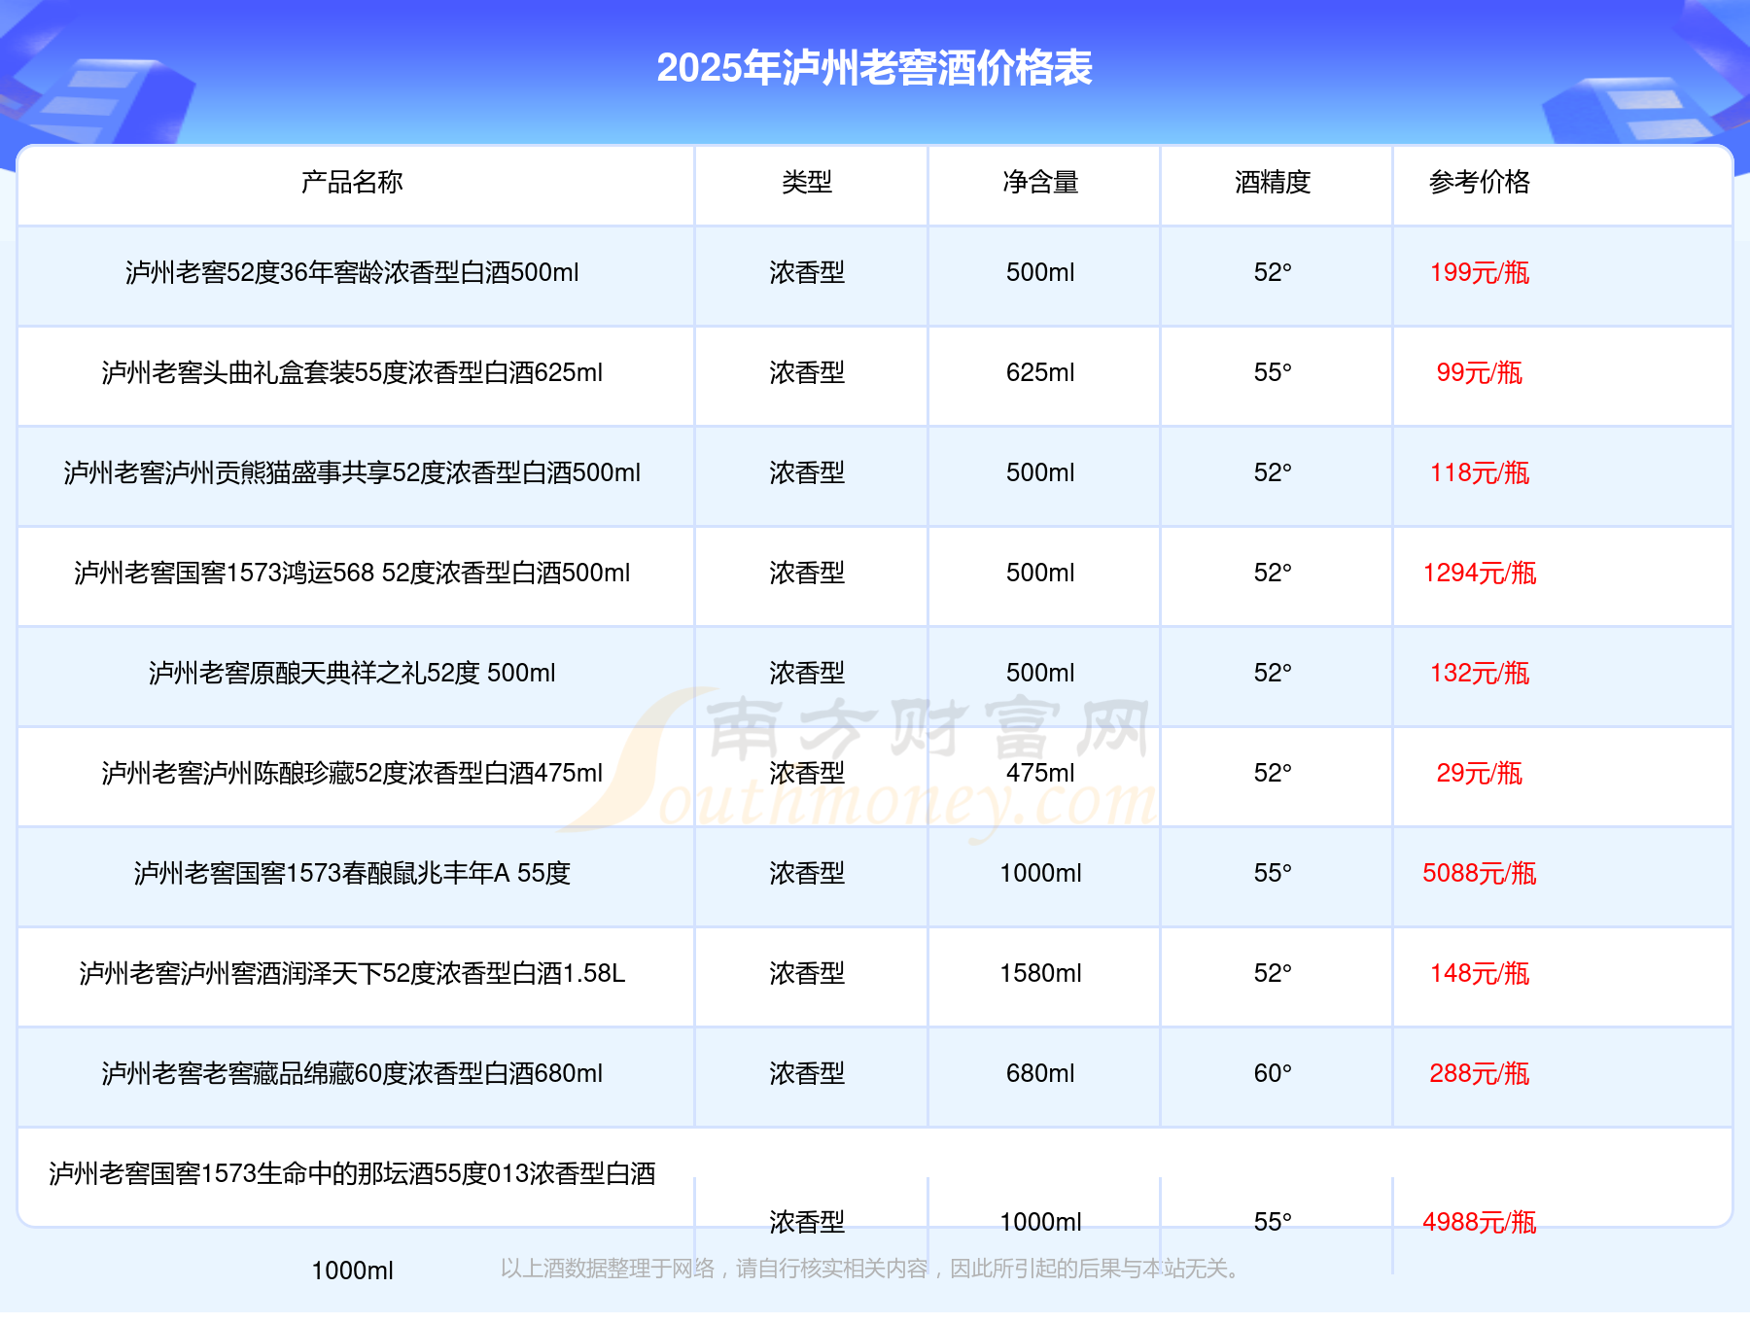Click the 5088元/瓶 price

(x=1480, y=874)
